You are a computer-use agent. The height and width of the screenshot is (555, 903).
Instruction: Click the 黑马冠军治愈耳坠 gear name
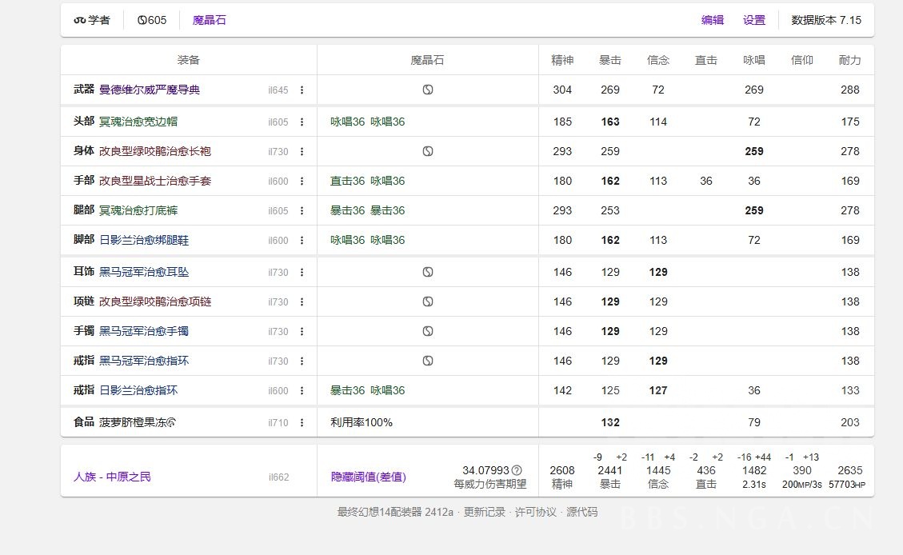coord(142,272)
